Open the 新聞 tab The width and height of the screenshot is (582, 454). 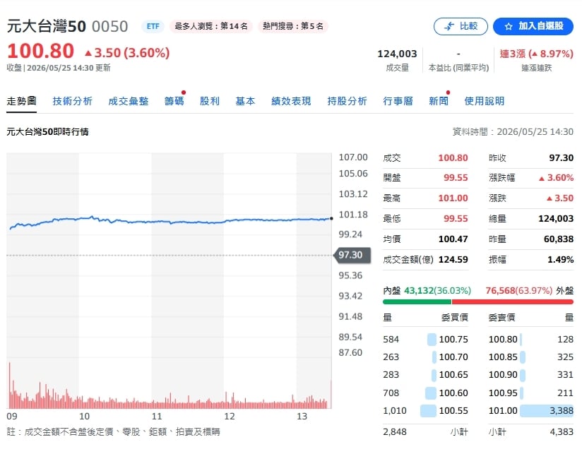coord(439,101)
